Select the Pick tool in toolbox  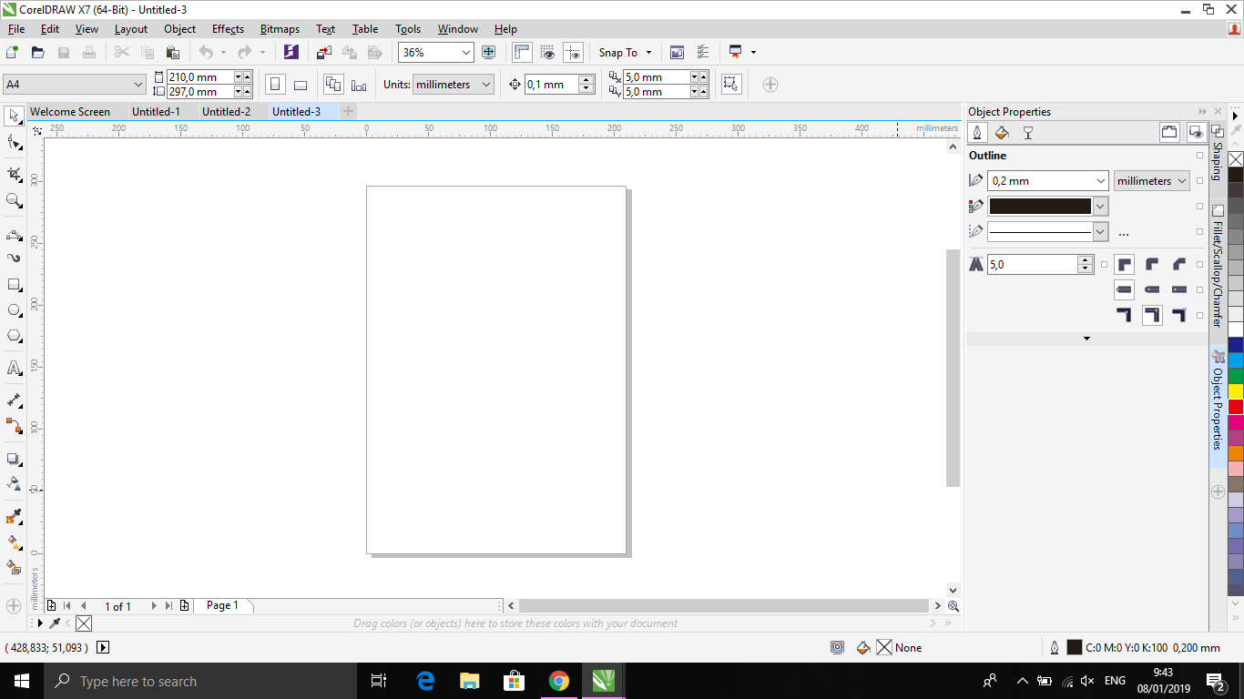[x=14, y=116]
